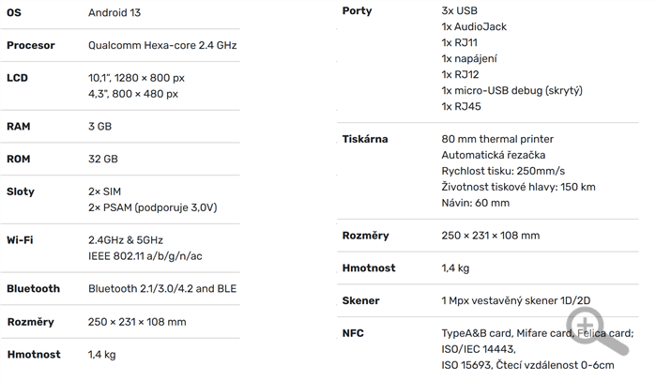Image resolution: width=656 pixels, height=382 pixels.
Task: Click Rychlost tisku: 250mm/s line
Action: click(x=503, y=171)
